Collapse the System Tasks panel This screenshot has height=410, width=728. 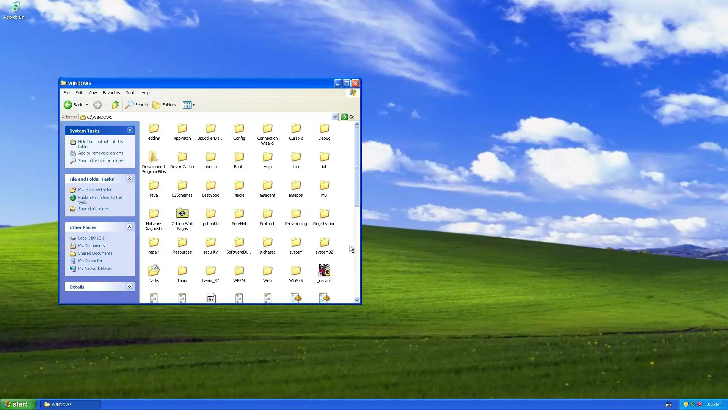pos(130,130)
